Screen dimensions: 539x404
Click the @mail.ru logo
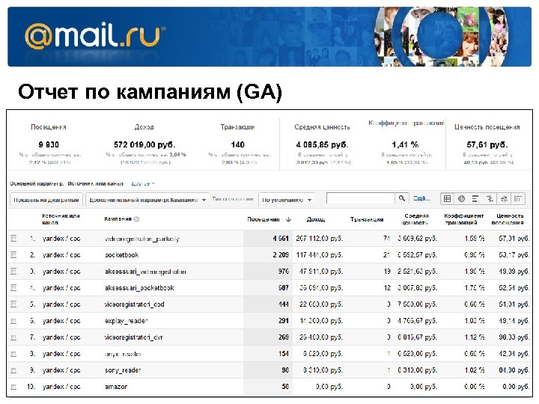(x=94, y=36)
